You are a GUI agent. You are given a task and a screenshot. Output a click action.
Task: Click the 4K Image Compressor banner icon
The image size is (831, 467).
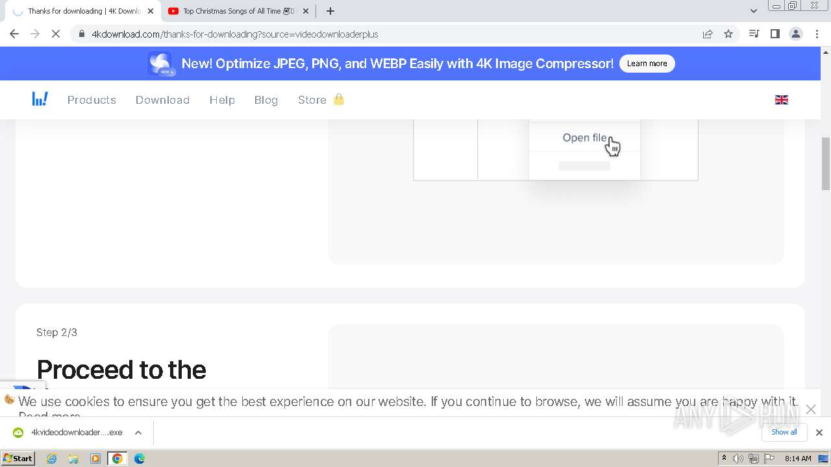[x=160, y=64]
